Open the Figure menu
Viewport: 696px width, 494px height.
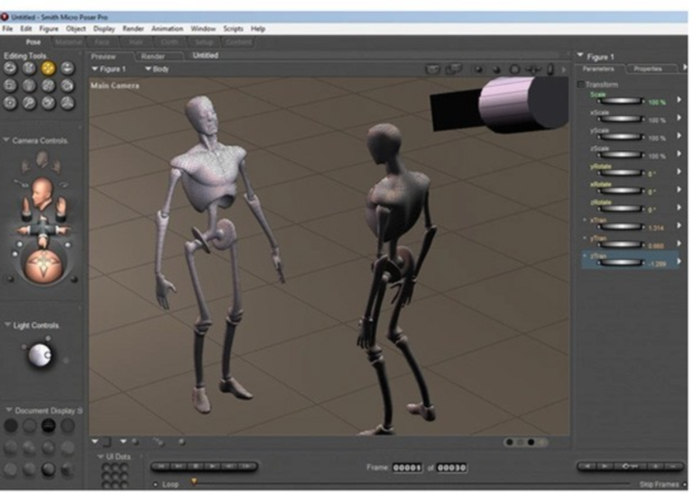coord(49,29)
